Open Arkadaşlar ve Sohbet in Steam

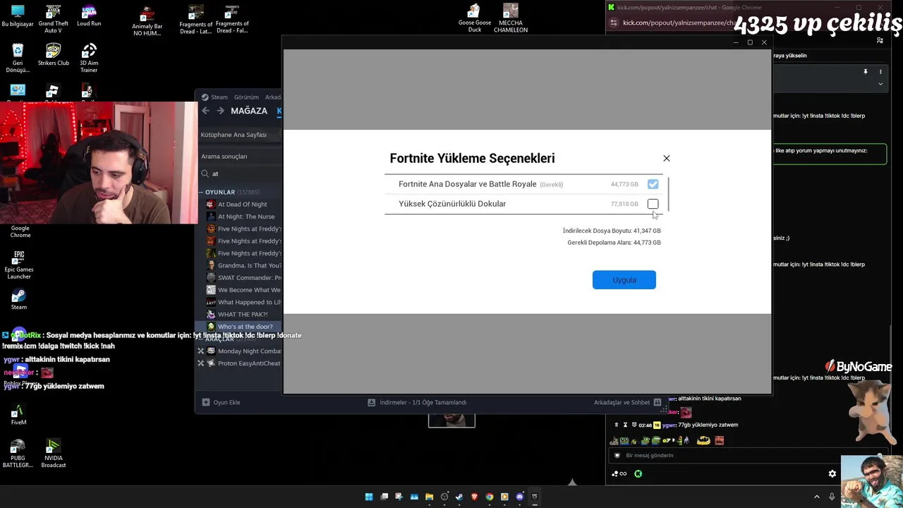(627, 402)
